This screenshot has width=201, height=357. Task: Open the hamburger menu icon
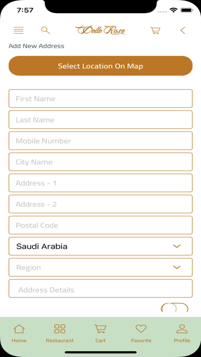(x=19, y=30)
